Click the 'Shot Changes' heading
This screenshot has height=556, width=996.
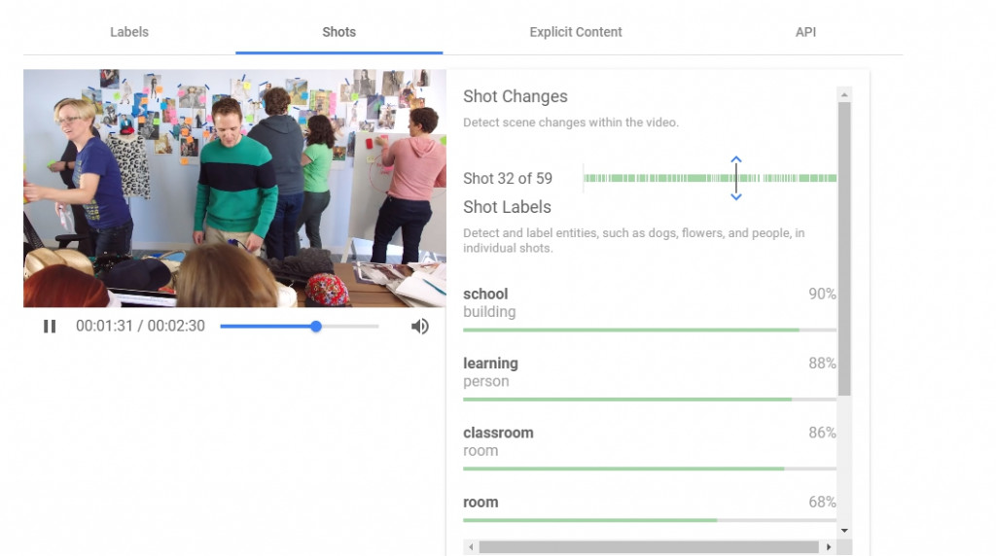516,96
